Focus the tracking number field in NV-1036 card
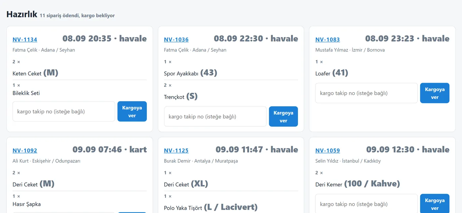462x213 pixels. pos(215,117)
